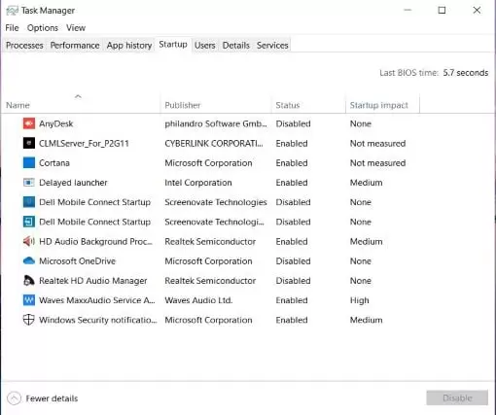
Task: Switch to the Performance tab
Action: [x=75, y=46]
